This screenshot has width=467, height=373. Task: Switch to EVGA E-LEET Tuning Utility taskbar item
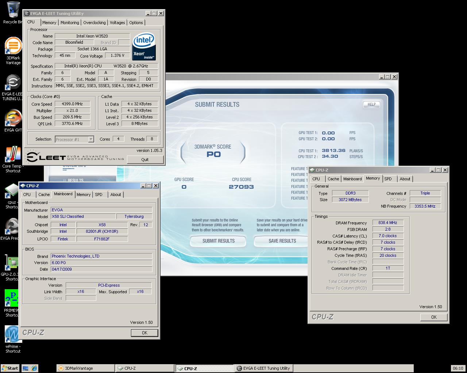[264, 368]
